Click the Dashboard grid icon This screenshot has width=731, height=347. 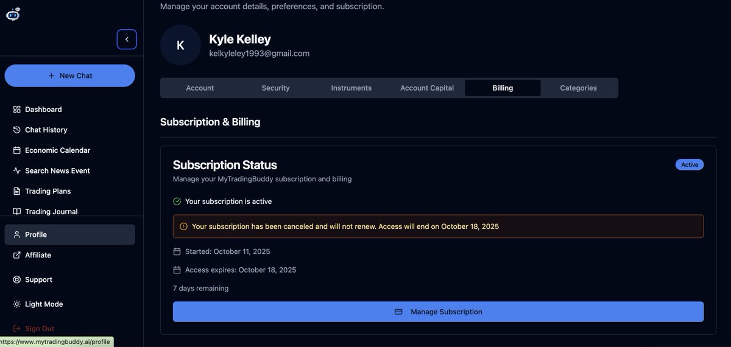coord(17,110)
